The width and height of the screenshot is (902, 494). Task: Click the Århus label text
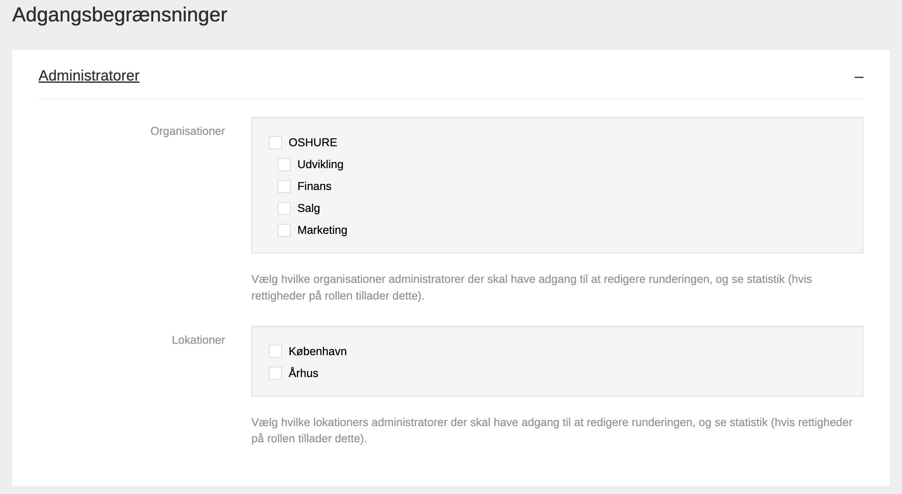[x=303, y=373]
